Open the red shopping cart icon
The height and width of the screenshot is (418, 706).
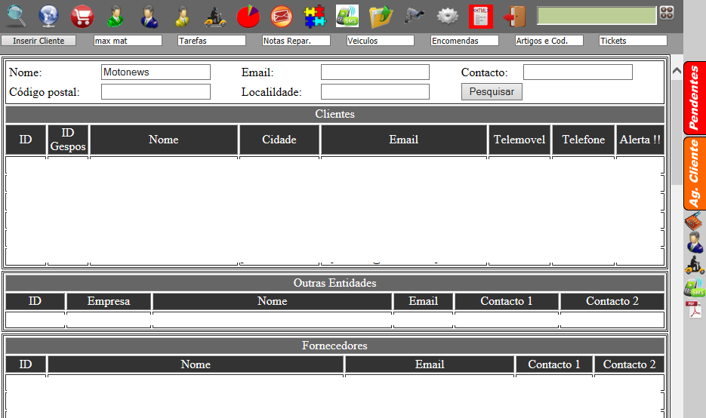tap(82, 17)
